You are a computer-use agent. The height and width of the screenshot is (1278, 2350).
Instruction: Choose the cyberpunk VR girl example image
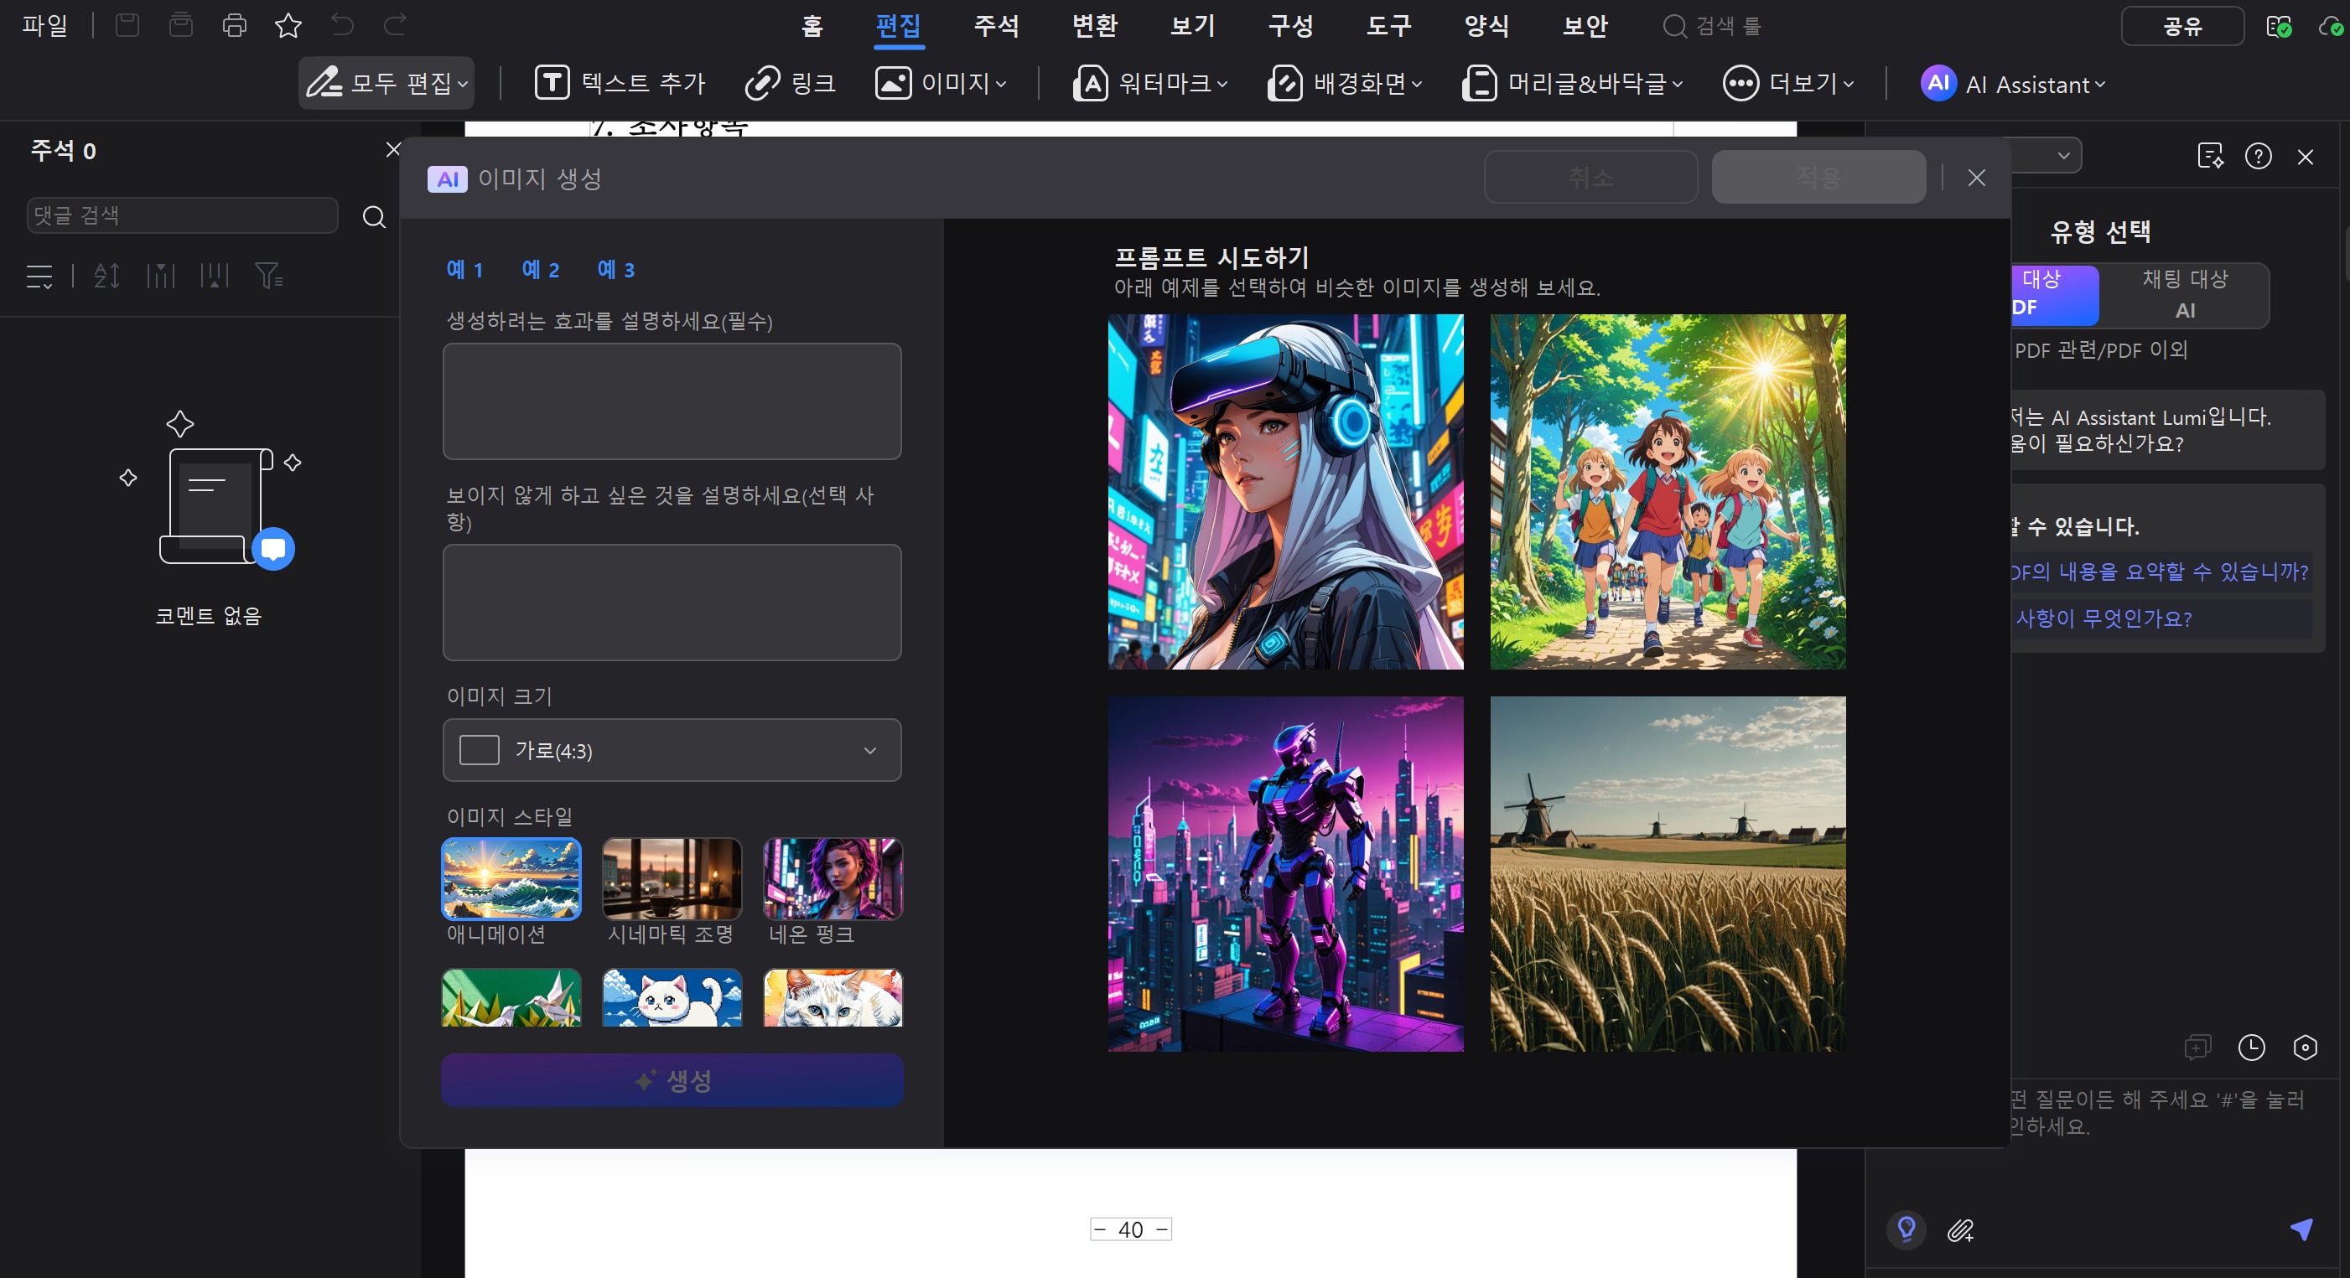[1285, 492]
